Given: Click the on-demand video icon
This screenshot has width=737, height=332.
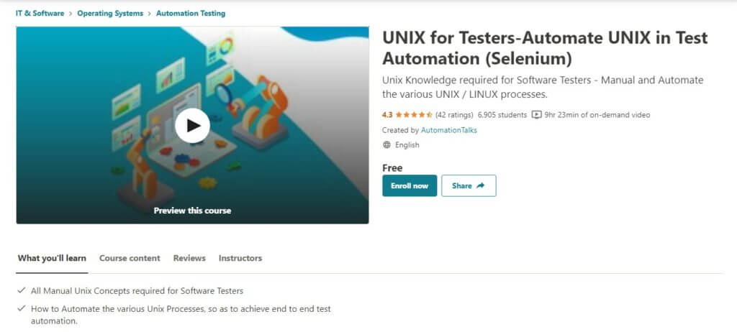Looking at the screenshot, I should 536,114.
